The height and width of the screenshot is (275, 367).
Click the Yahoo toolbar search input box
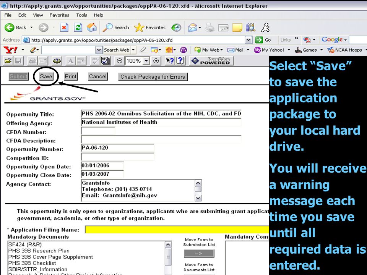click(x=68, y=50)
